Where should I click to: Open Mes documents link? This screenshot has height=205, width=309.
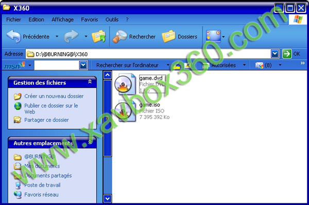pyautogui.click(x=42, y=166)
